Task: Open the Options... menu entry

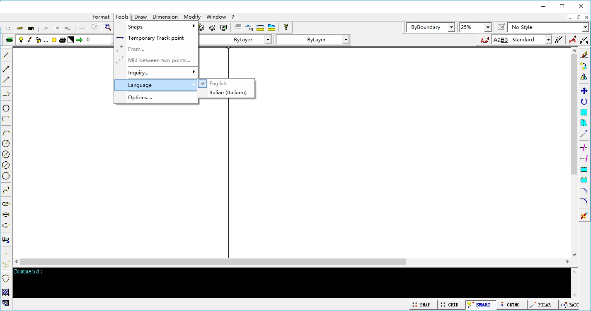Action: [x=140, y=98]
